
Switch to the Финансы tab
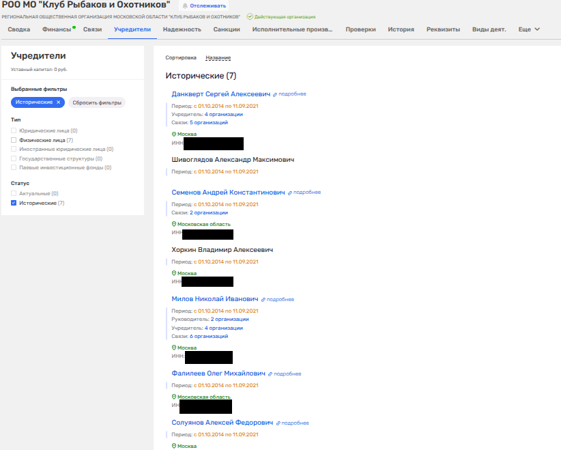(x=56, y=29)
